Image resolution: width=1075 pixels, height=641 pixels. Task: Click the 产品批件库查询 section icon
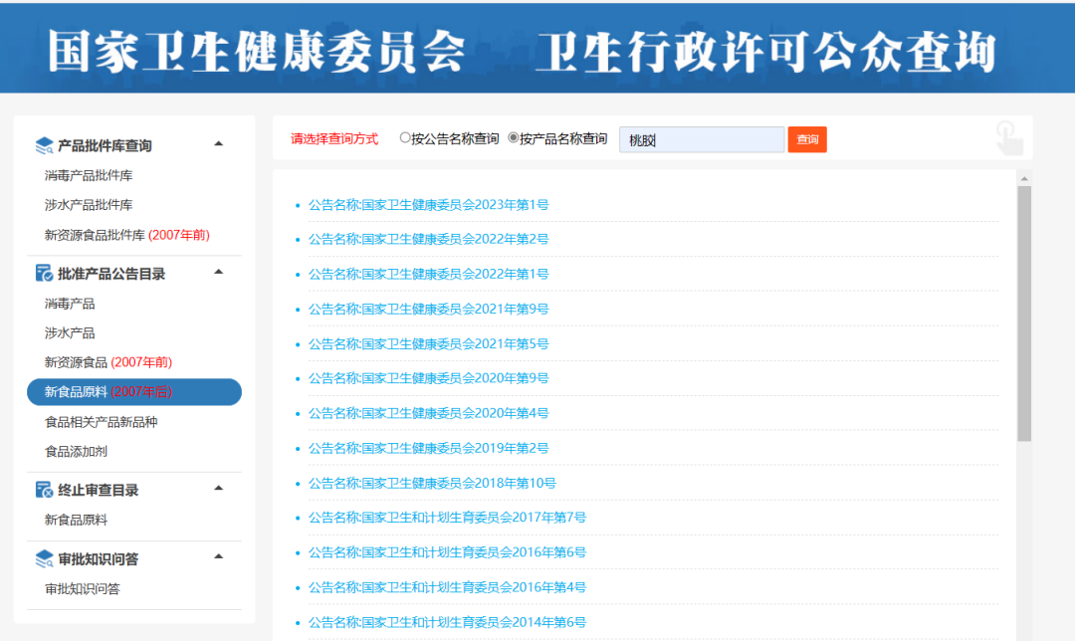pyautogui.click(x=44, y=145)
